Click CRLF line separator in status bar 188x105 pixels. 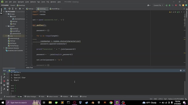click(x=155, y=99)
